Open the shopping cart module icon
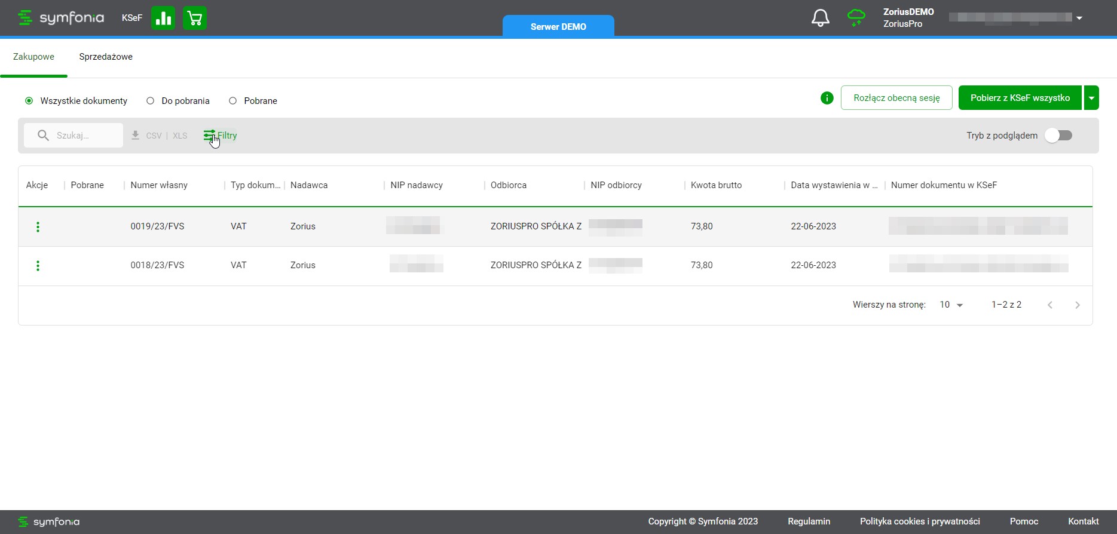Viewport: 1117px width, 534px height. tap(194, 18)
